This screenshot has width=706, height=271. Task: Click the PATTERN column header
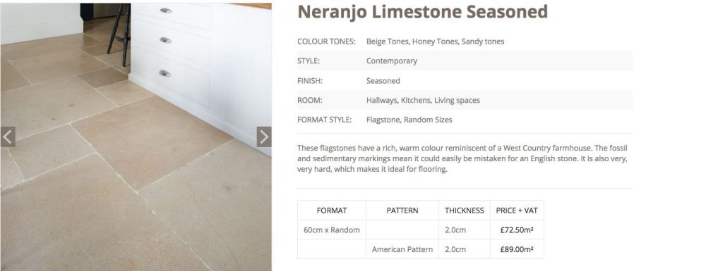point(402,210)
